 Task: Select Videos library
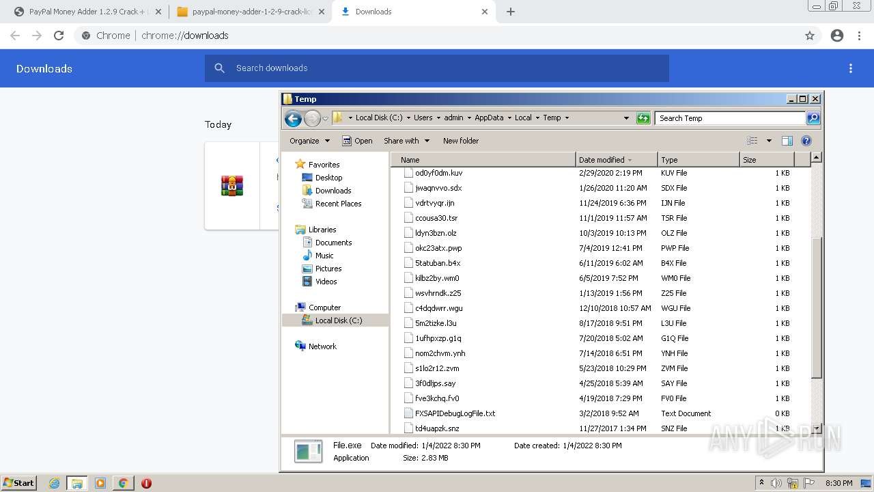pyautogui.click(x=326, y=282)
